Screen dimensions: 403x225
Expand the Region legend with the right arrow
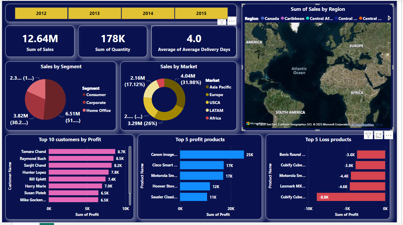[x=389, y=18]
